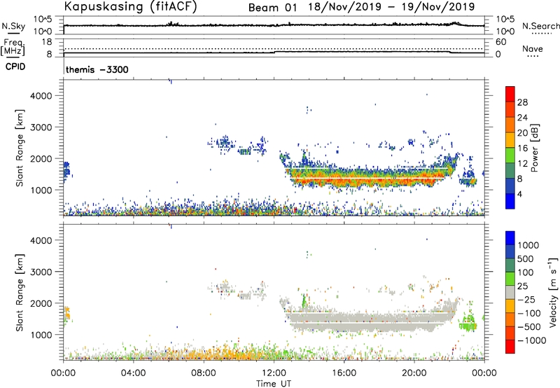560x388 pixels.
Task: Click the "Kapuskasing (fitACF)" plot title
Action: [x=130, y=7]
